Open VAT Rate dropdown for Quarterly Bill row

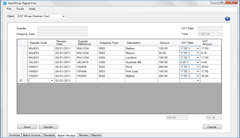[198, 62]
